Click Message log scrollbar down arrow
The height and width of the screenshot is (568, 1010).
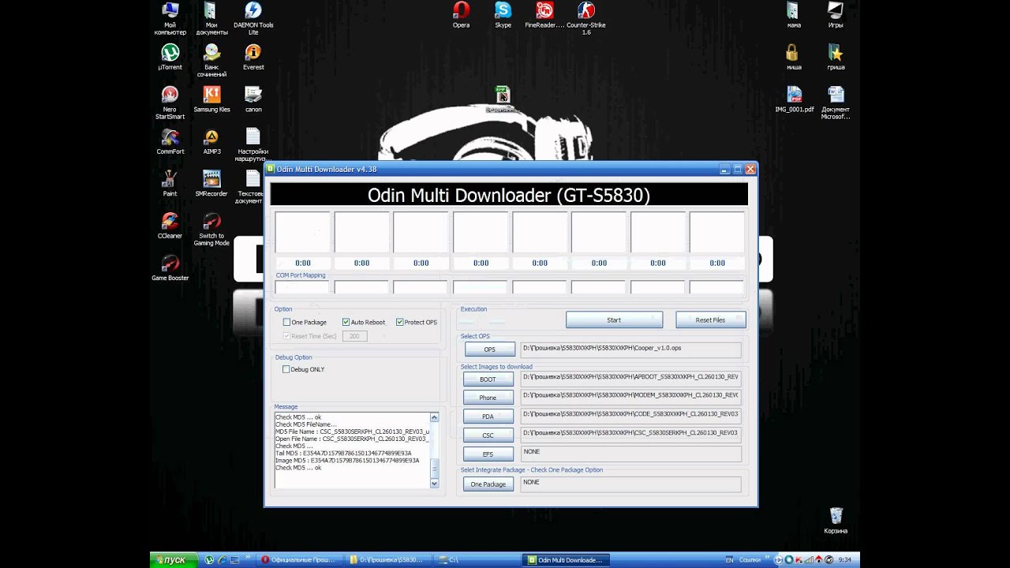(x=434, y=484)
